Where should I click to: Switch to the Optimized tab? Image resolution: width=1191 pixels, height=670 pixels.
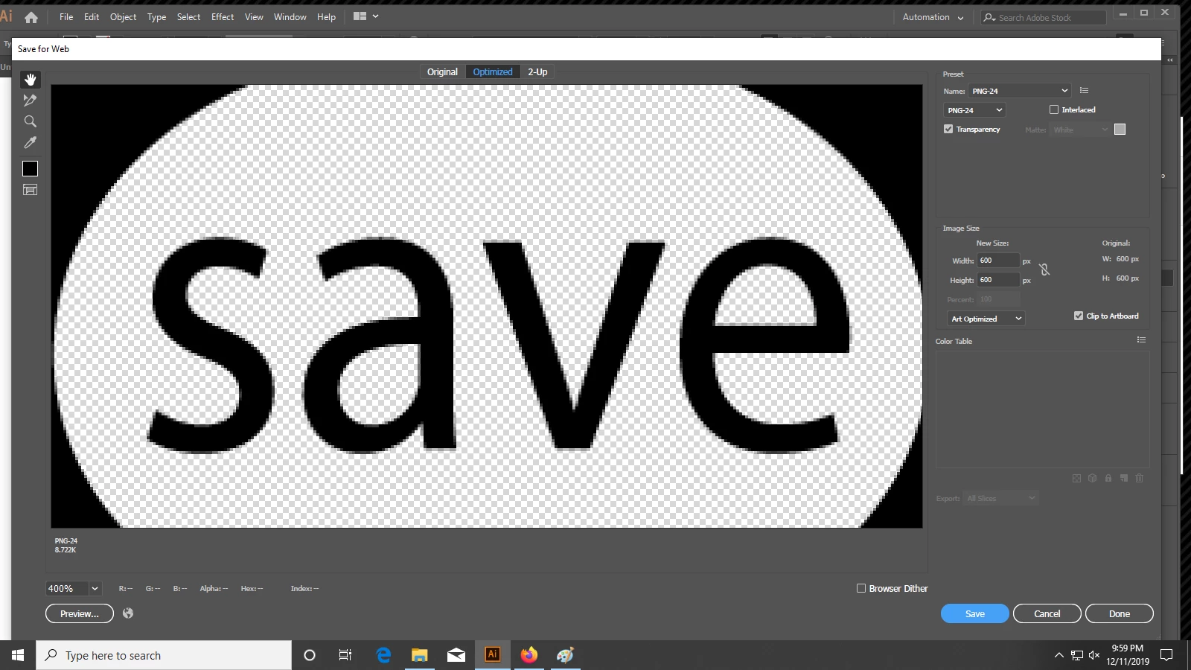click(x=493, y=72)
